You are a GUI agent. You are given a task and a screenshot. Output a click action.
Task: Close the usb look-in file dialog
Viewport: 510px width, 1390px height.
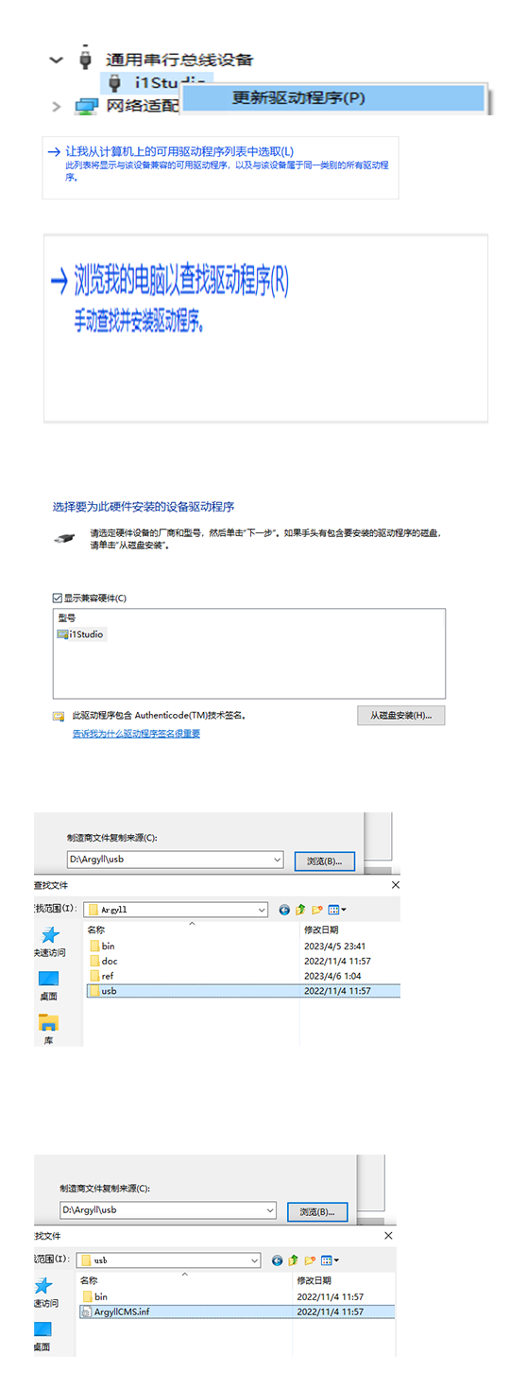pos(389,1236)
